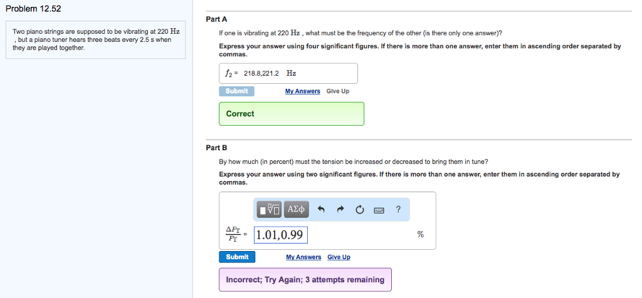
Task: Open the math templates palette
Action: point(270,209)
